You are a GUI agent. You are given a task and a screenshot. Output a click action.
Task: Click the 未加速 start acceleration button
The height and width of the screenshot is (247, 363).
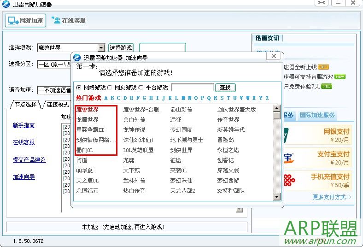point(127,227)
